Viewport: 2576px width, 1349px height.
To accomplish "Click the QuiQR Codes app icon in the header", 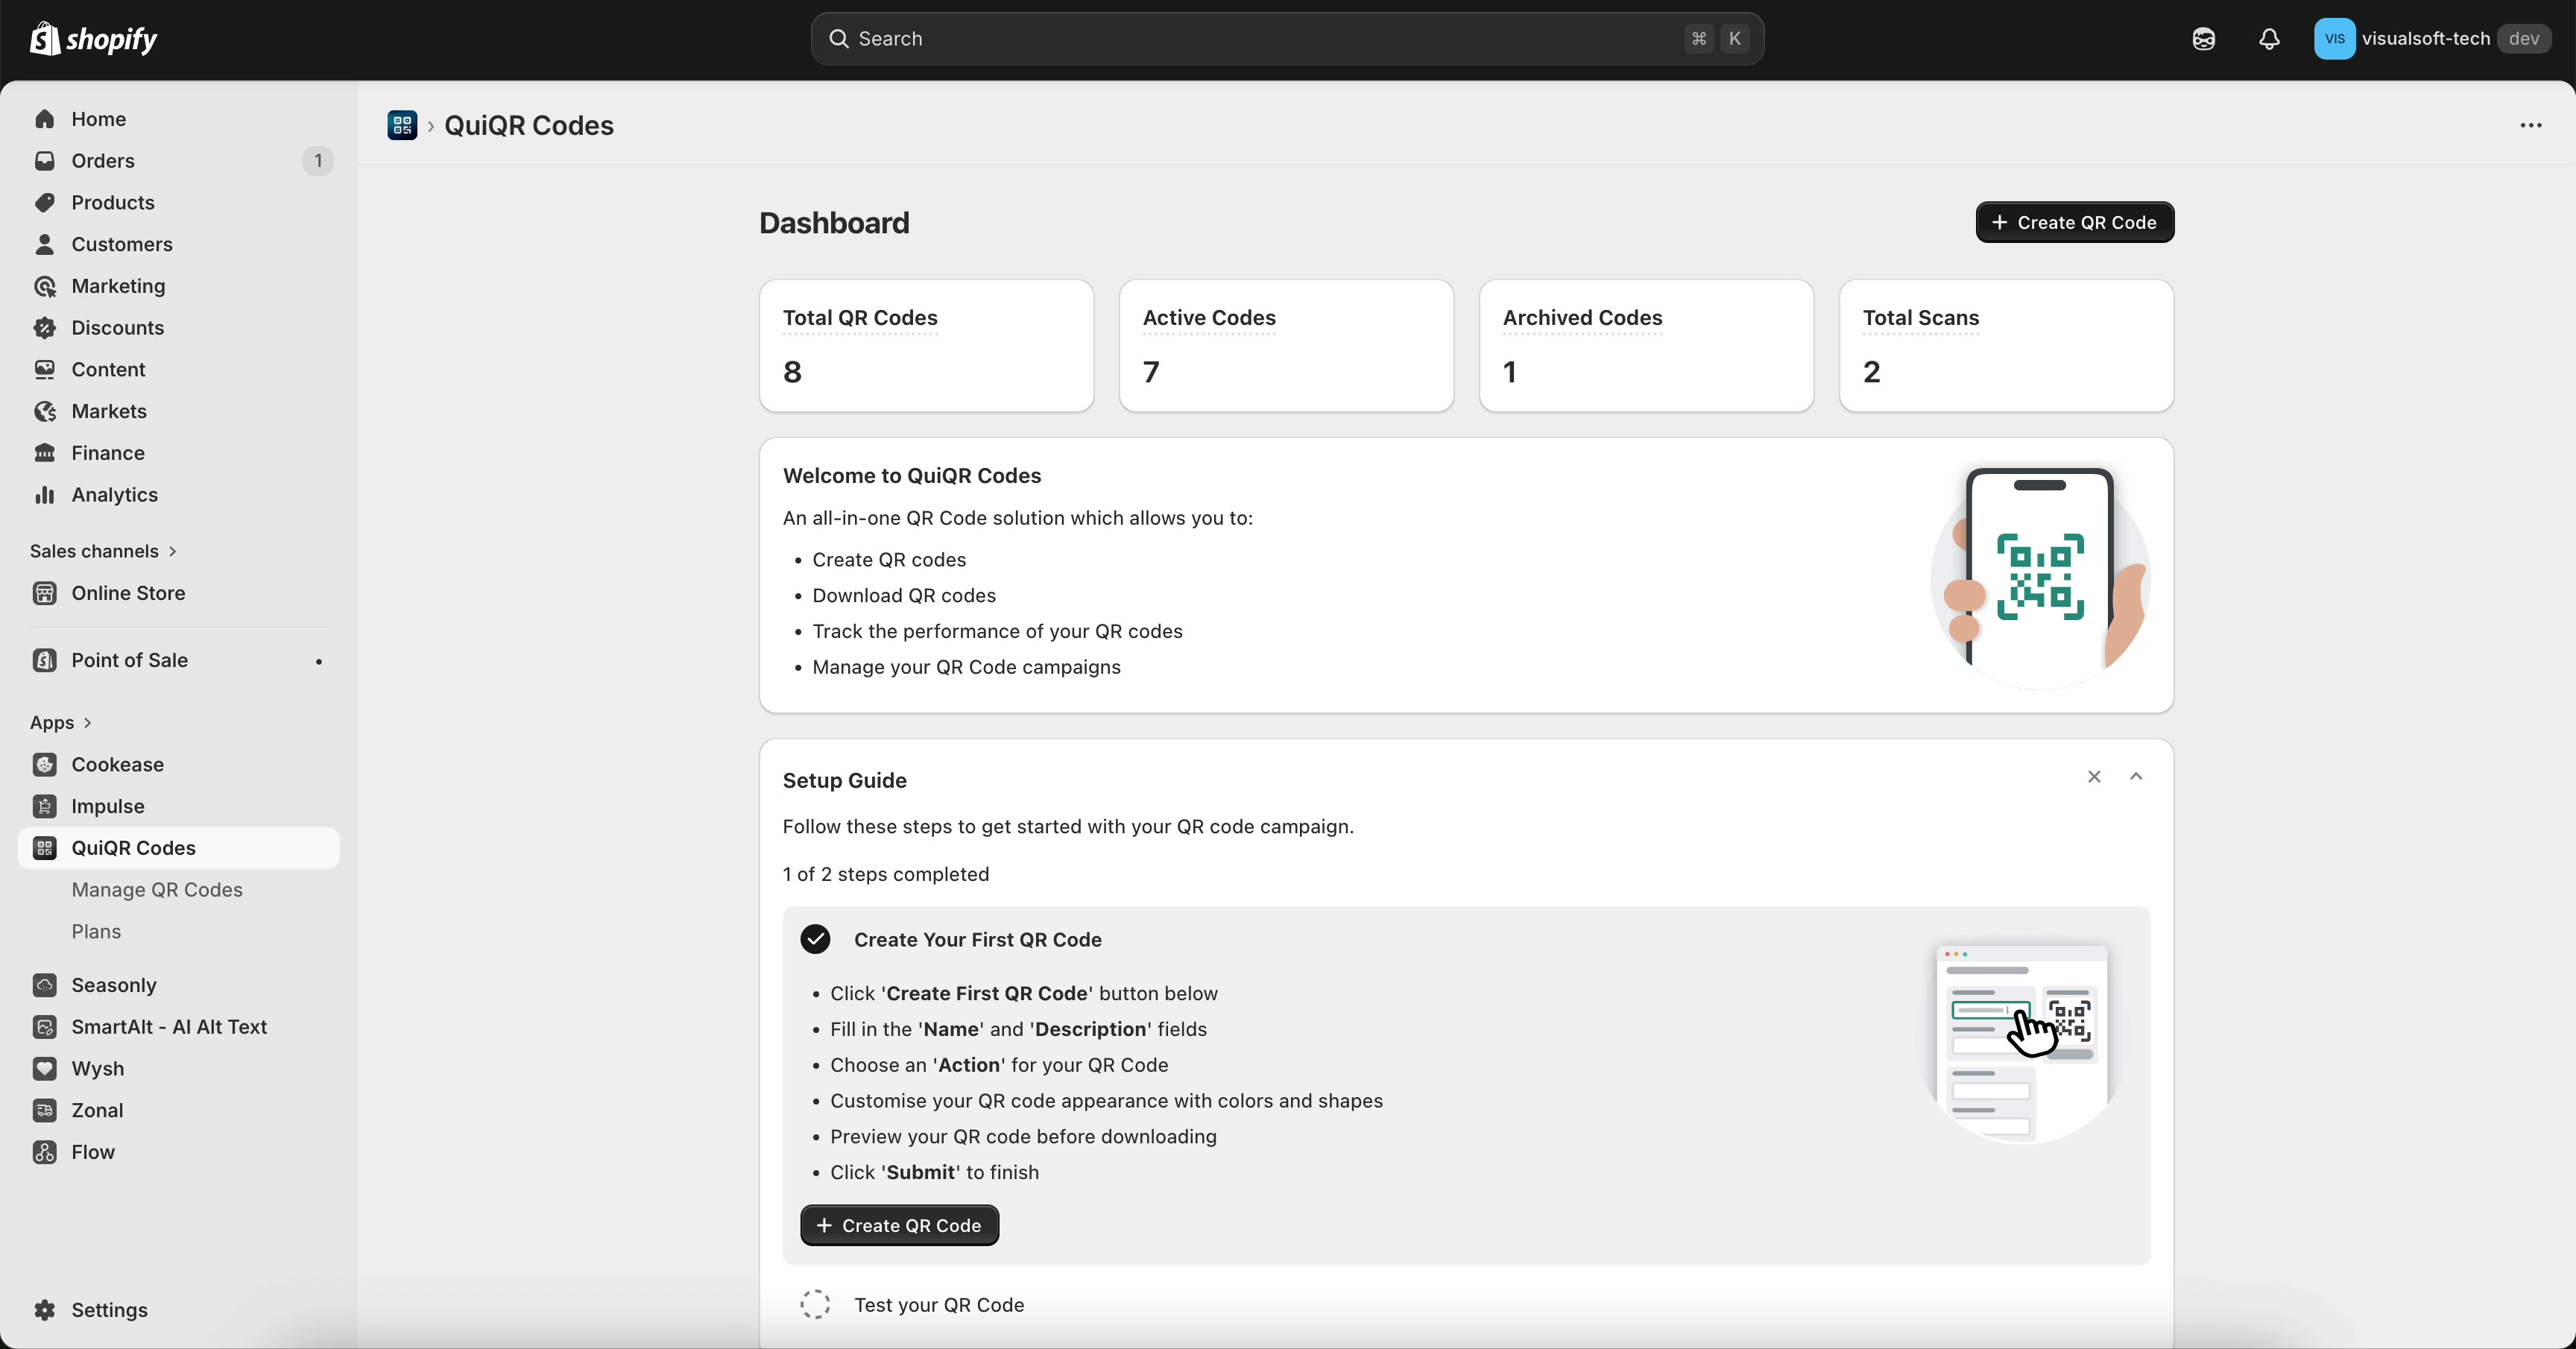I will coord(402,125).
